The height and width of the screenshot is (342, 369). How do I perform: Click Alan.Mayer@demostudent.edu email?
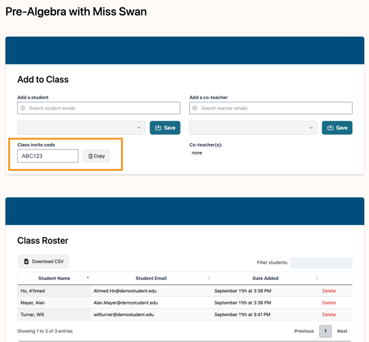[125, 303]
